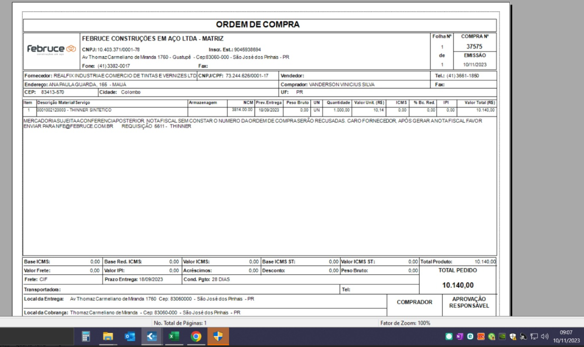
Task: Click the NVIDIA tray icon
Action: (x=502, y=337)
